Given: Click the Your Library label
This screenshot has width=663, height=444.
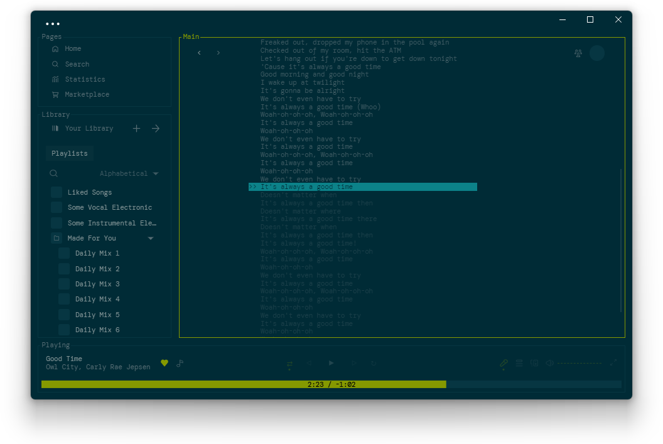Looking at the screenshot, I should point(89,129).
